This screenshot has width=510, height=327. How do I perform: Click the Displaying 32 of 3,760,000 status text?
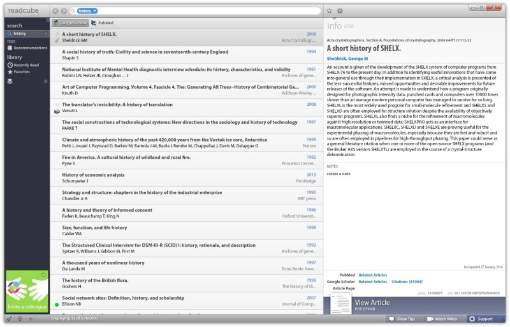tap(75, 319)
